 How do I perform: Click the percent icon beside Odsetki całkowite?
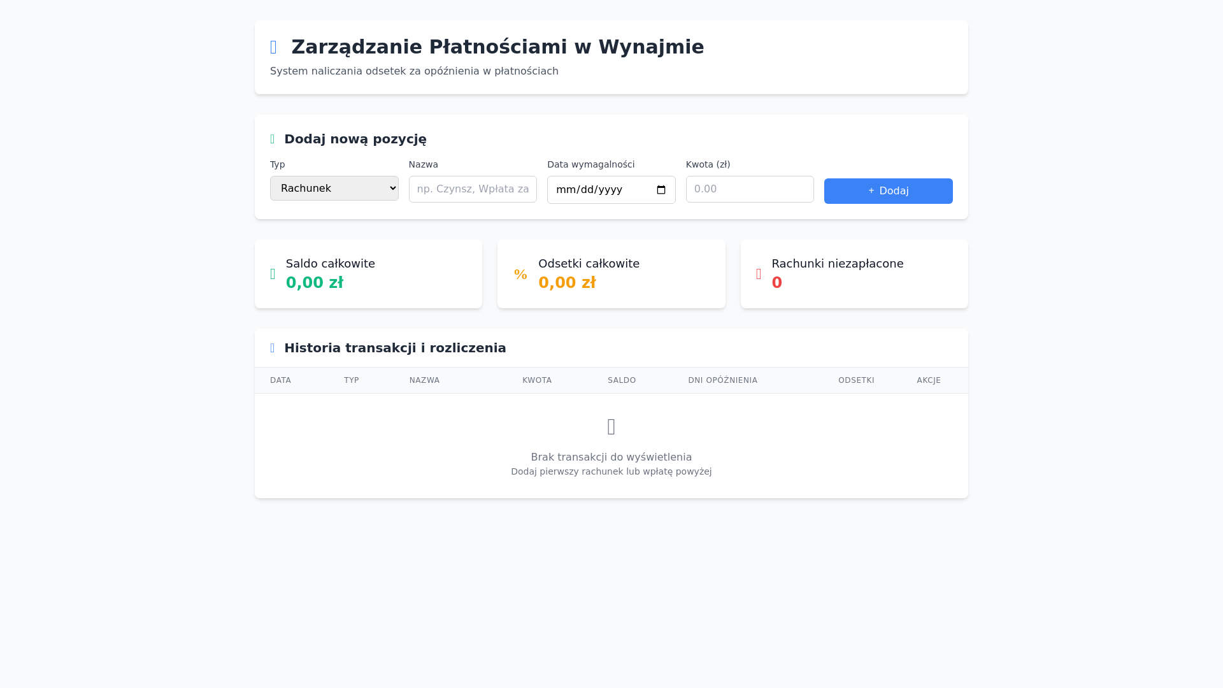pyautogui.click(x=520, y=275)
